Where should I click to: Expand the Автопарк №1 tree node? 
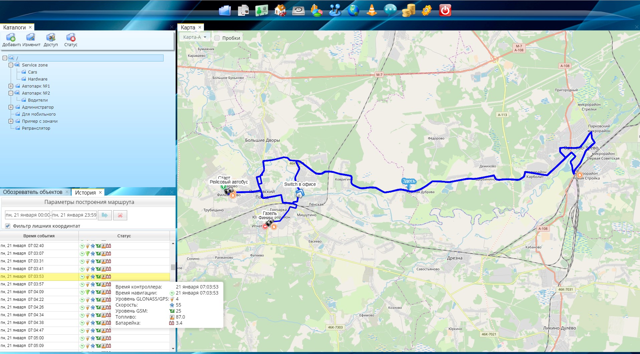[x=11, y=86]
